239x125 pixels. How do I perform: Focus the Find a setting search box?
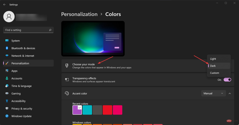tap(28, 30)
